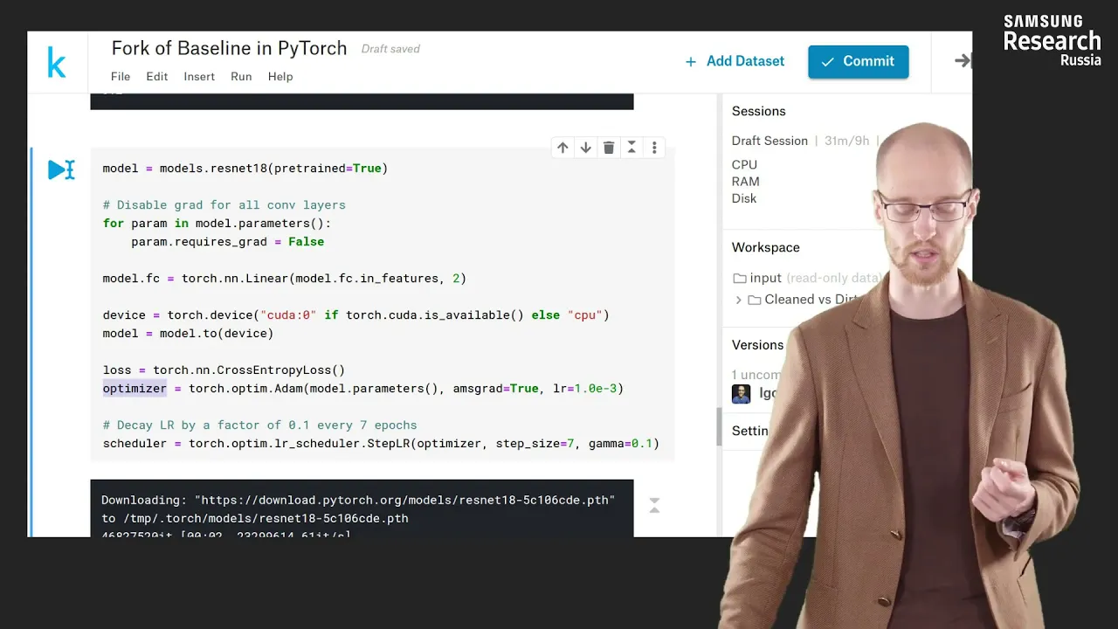The width and height of the screenshot is (1118, 629).
Task: Click the models.resnet18 code line
Action: [x=245, y=168]
